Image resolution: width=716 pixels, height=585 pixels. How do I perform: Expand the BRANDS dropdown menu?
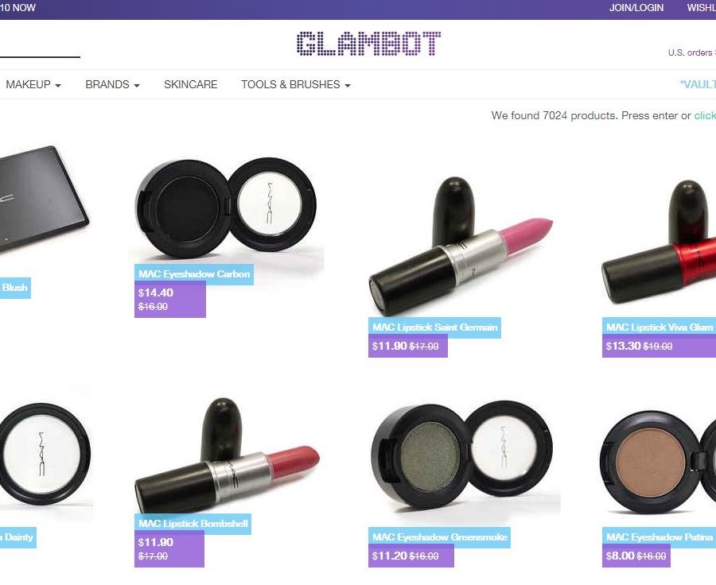(x=112, y=84)
